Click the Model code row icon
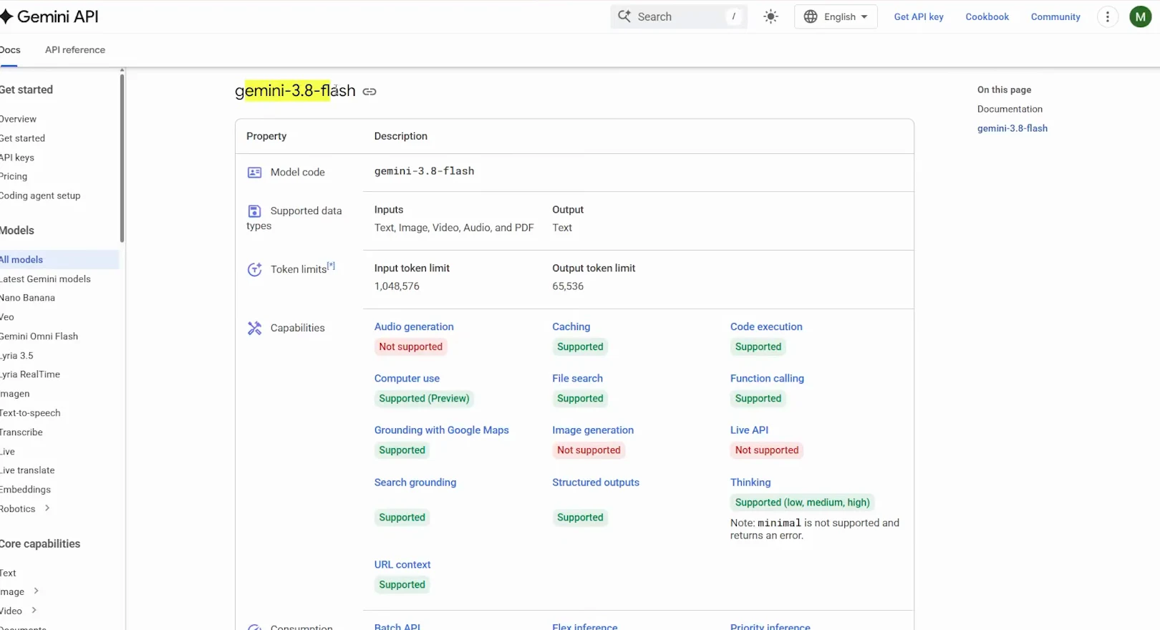This screenshot has height=630, width=1160. coord(254,173)
